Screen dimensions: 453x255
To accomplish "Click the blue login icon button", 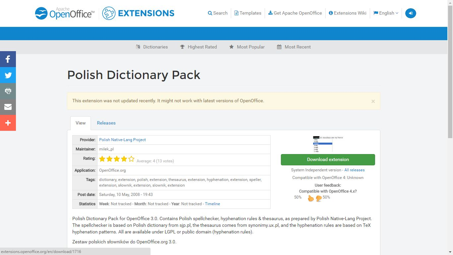I will coord(411,13).
